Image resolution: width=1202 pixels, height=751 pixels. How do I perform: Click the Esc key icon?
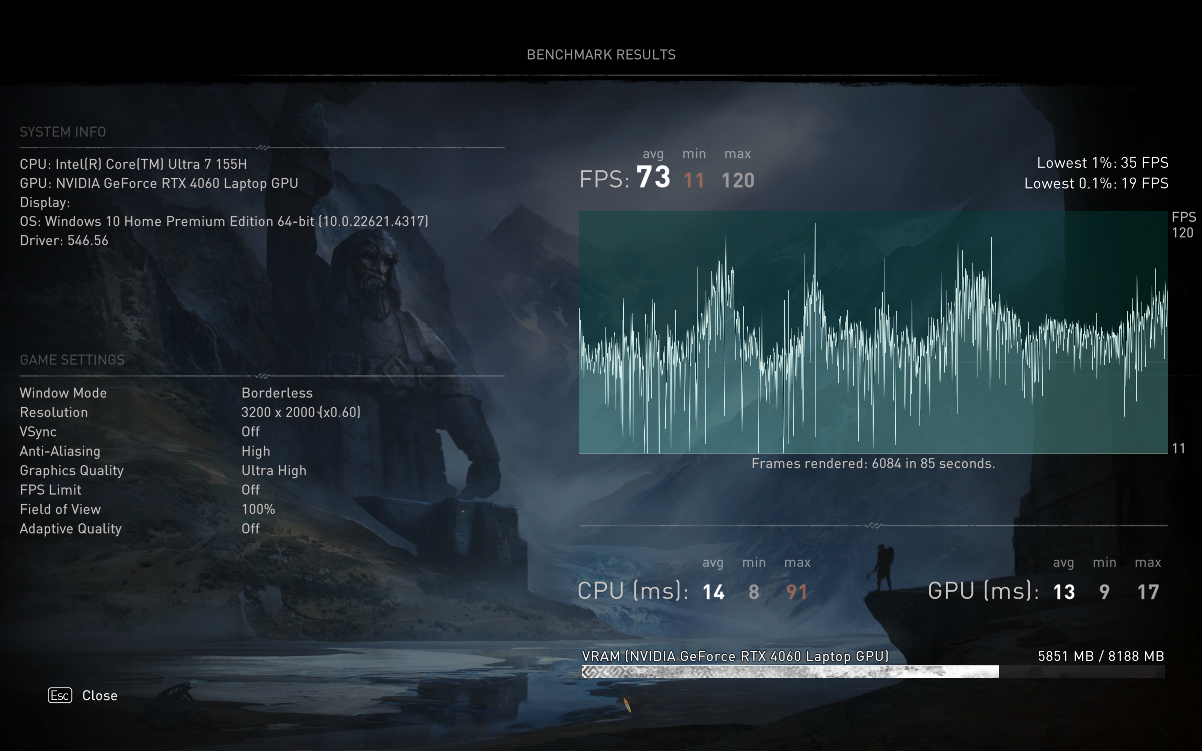[x=60, y=695]
